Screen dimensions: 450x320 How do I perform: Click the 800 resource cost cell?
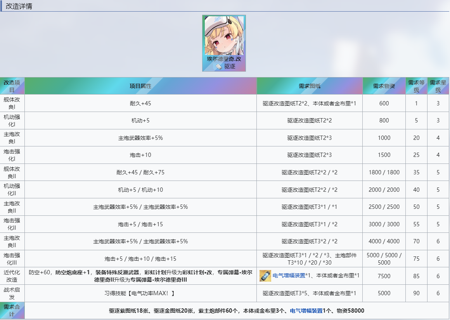384,120
